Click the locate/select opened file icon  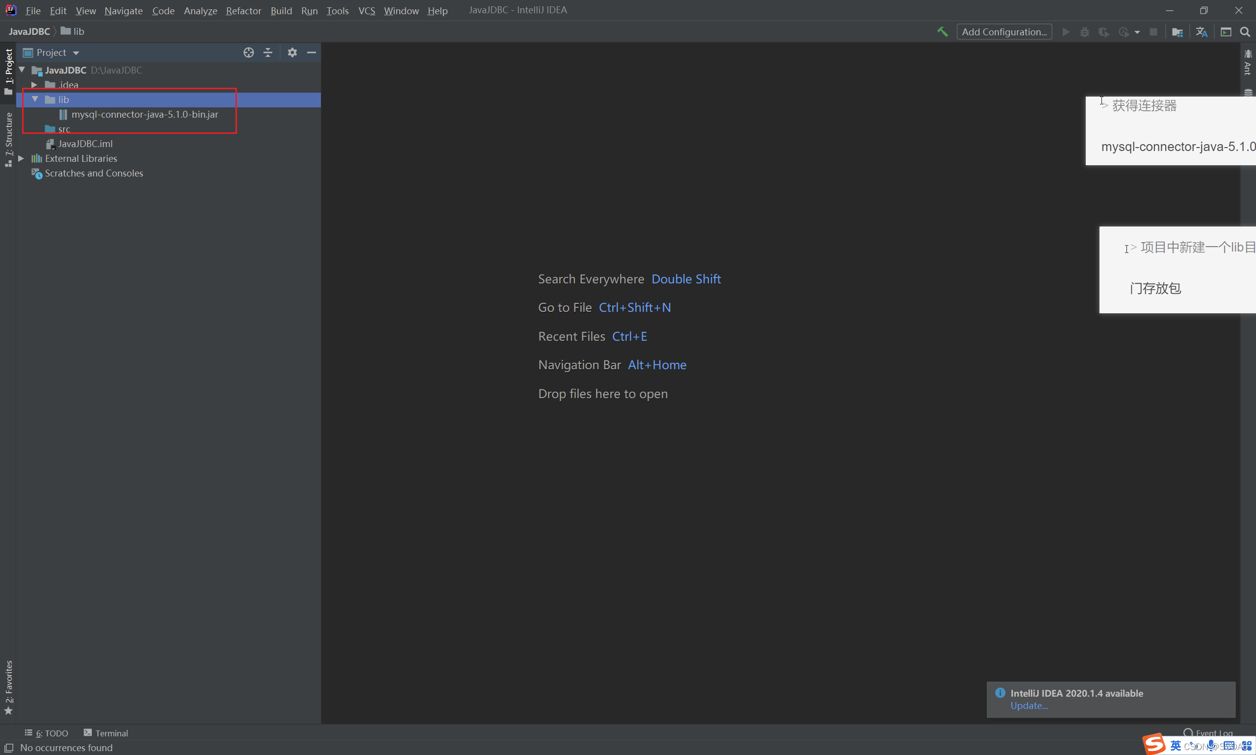pyautogui.click(x=248, y=52)
